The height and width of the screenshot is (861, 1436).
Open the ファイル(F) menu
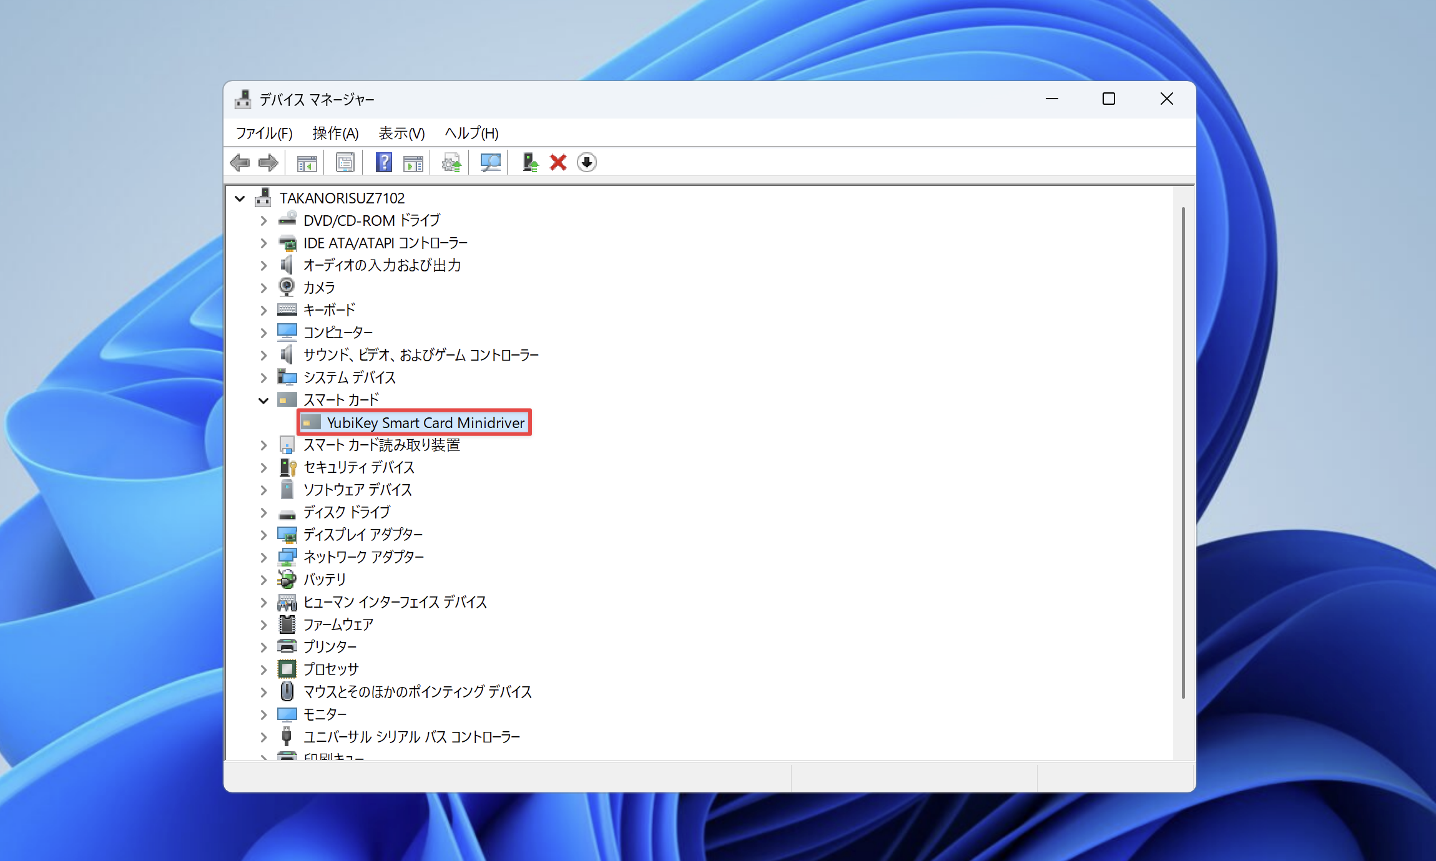pos(264,133)
